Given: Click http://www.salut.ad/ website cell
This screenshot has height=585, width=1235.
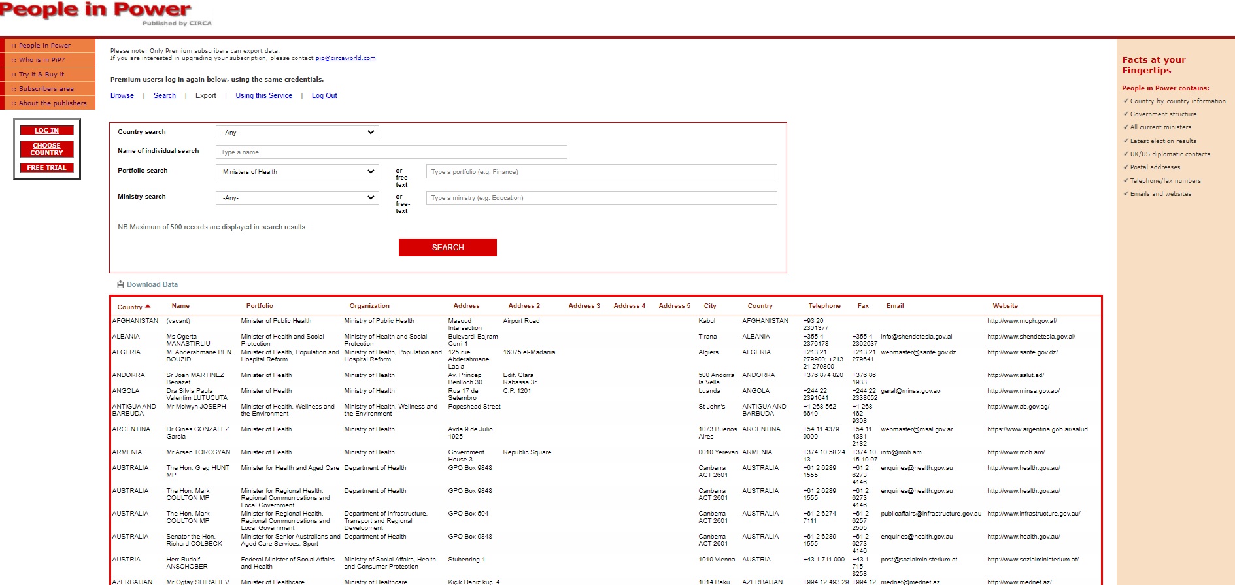Looking at the screenshot, I should point(1016,375).
